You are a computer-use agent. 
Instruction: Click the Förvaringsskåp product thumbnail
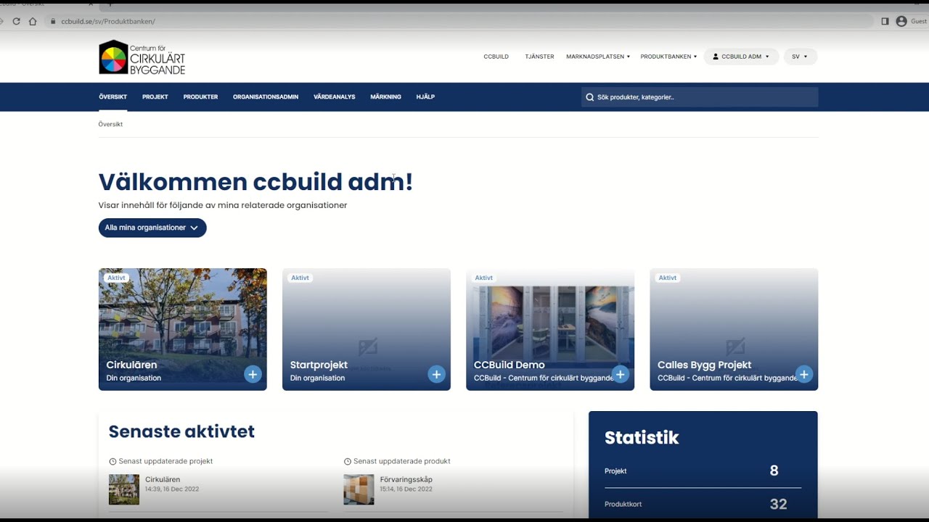[x=359, y=489]
